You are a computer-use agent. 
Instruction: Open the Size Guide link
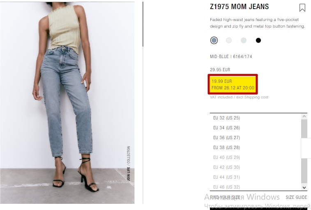(296, 197)
